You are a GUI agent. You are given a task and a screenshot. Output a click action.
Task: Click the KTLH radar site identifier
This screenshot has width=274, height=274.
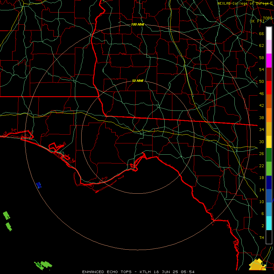coord(146,272)
